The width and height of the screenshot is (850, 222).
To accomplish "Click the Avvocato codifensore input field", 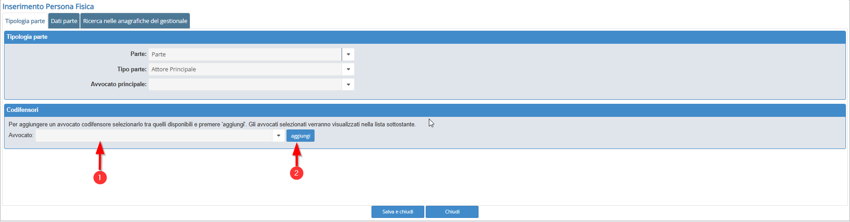I will coord(154,136).
